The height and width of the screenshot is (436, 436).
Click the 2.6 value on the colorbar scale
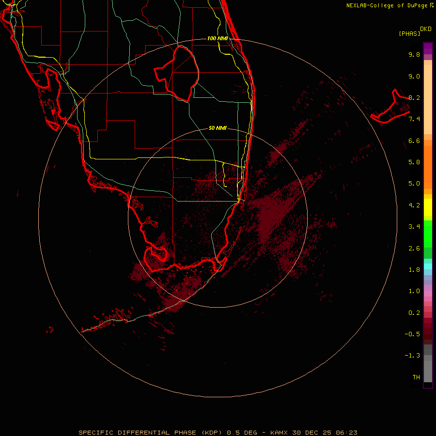point(414,249)
